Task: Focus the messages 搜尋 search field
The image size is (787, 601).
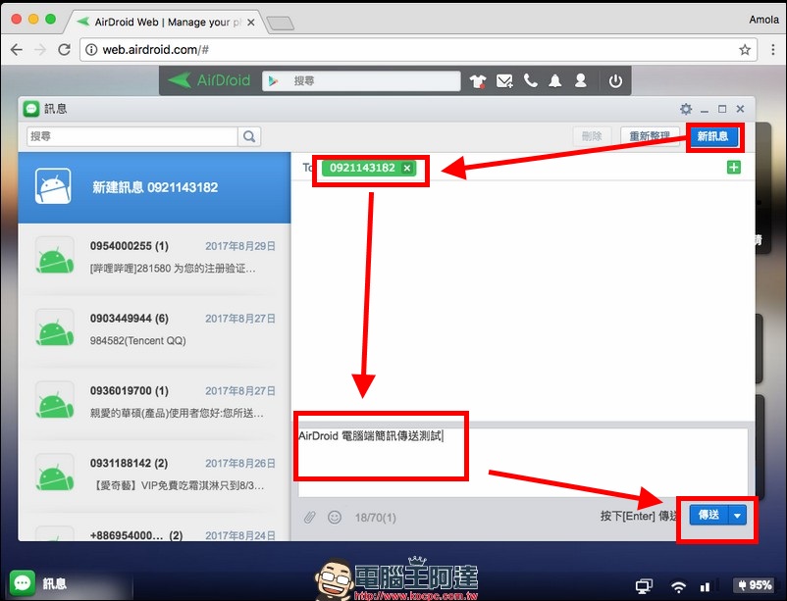Action: 132,136
